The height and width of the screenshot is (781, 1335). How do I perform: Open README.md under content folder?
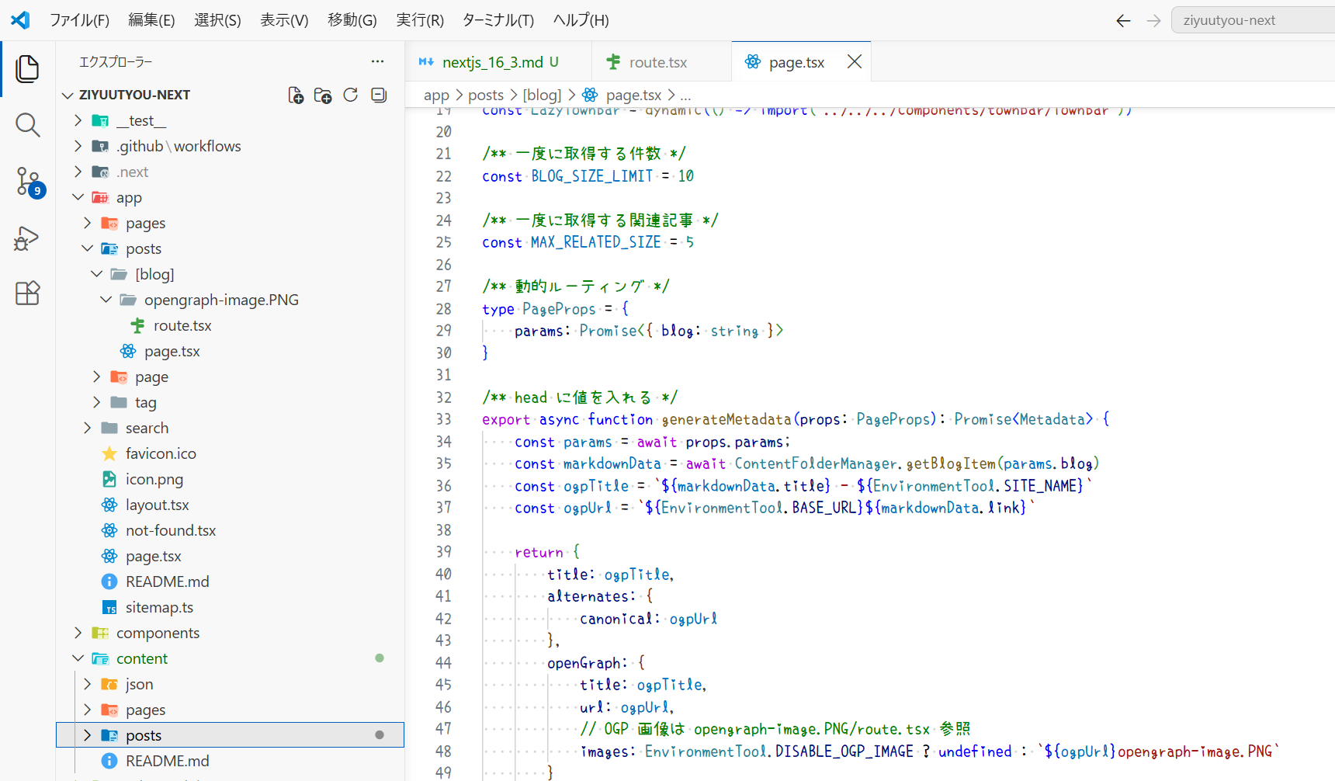coord(167,761)
